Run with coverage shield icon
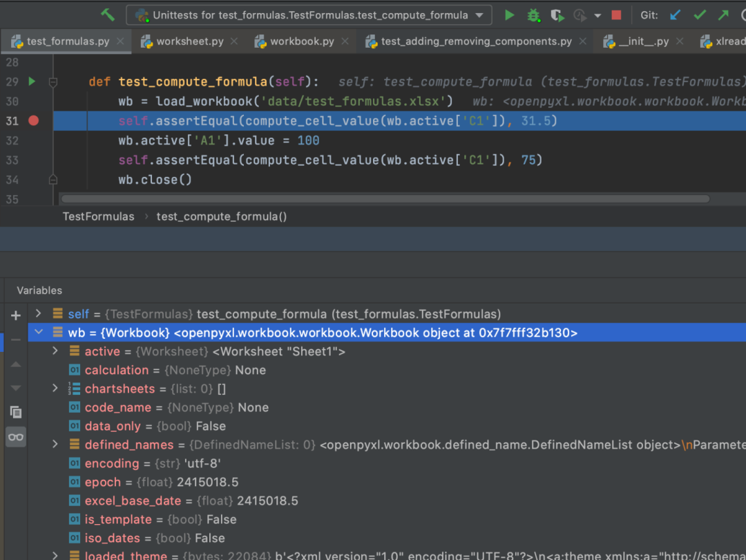The height and width of the screenshot is (560, 746). (557, 15)
